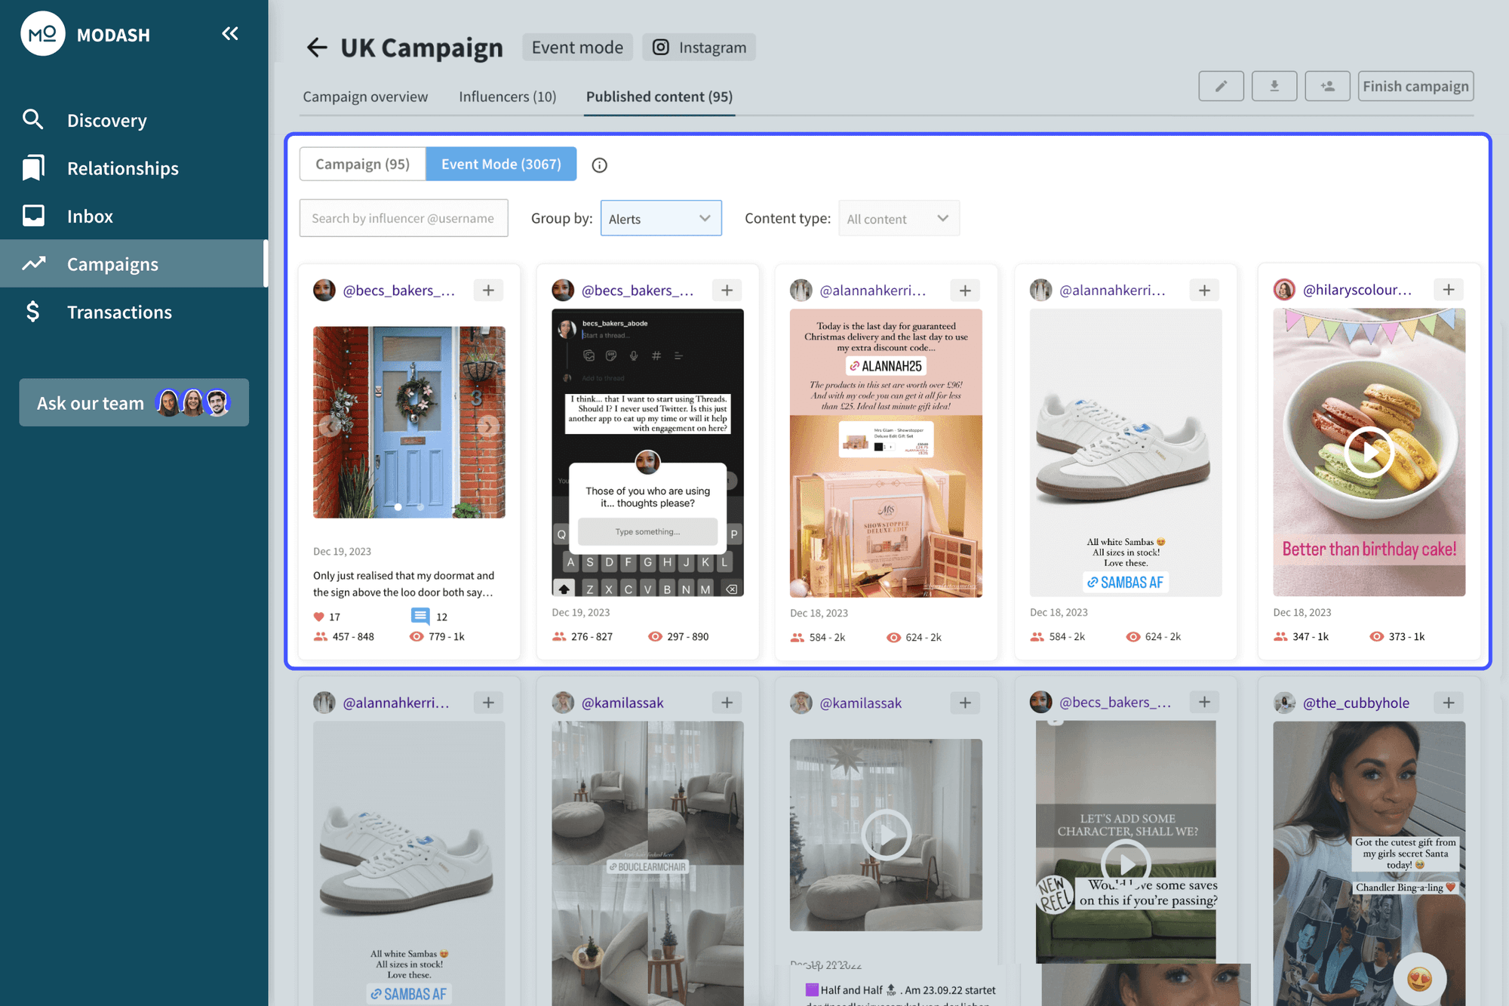Click the blue door post image

pos(409,422)
